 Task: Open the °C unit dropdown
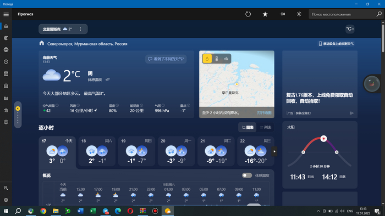pos(350,29)
